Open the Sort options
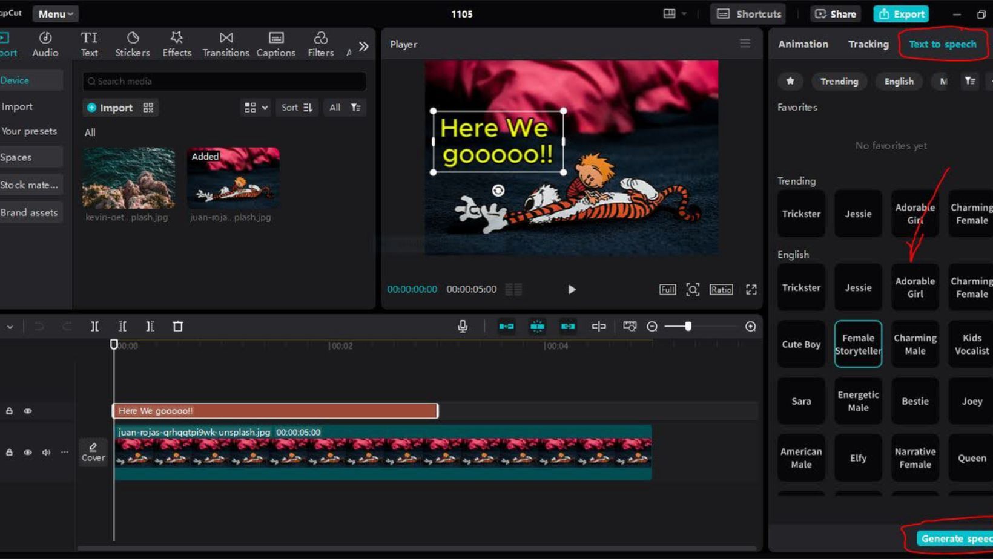This screenshot has width=993, height=559. pyautogui.click(x=297, y=107)
